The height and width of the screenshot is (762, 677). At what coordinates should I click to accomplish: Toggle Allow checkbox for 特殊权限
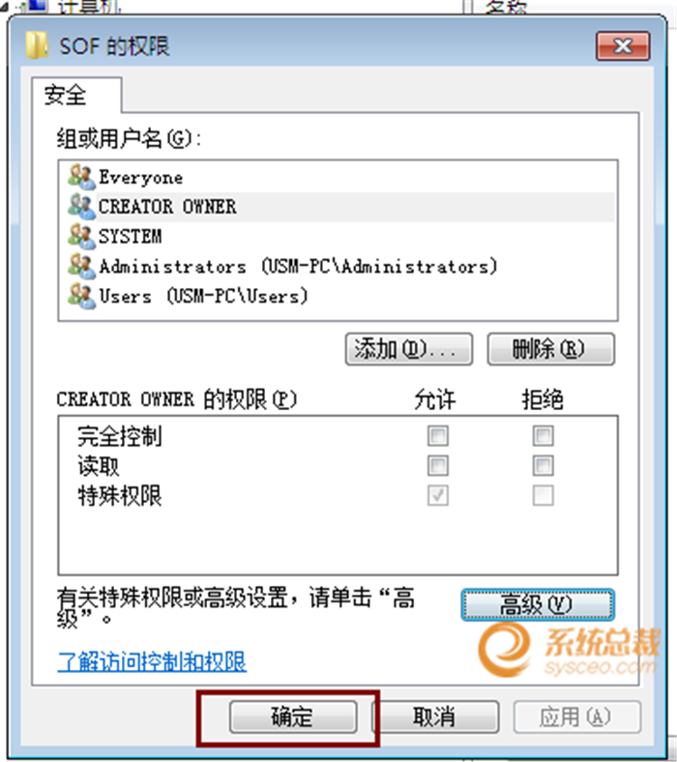pyautogui.click(x=437, y=496)
